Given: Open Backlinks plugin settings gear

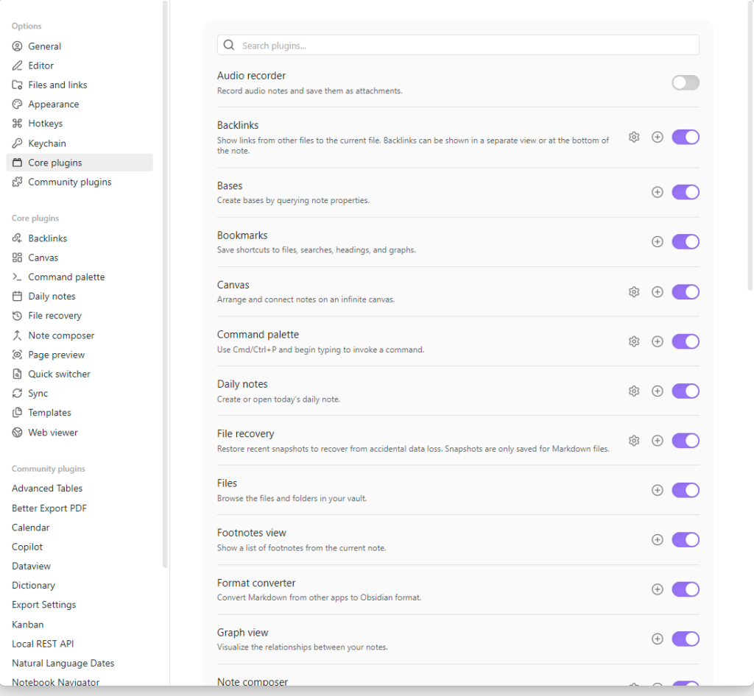Looking at the screenshot, I should click(634, 137).
